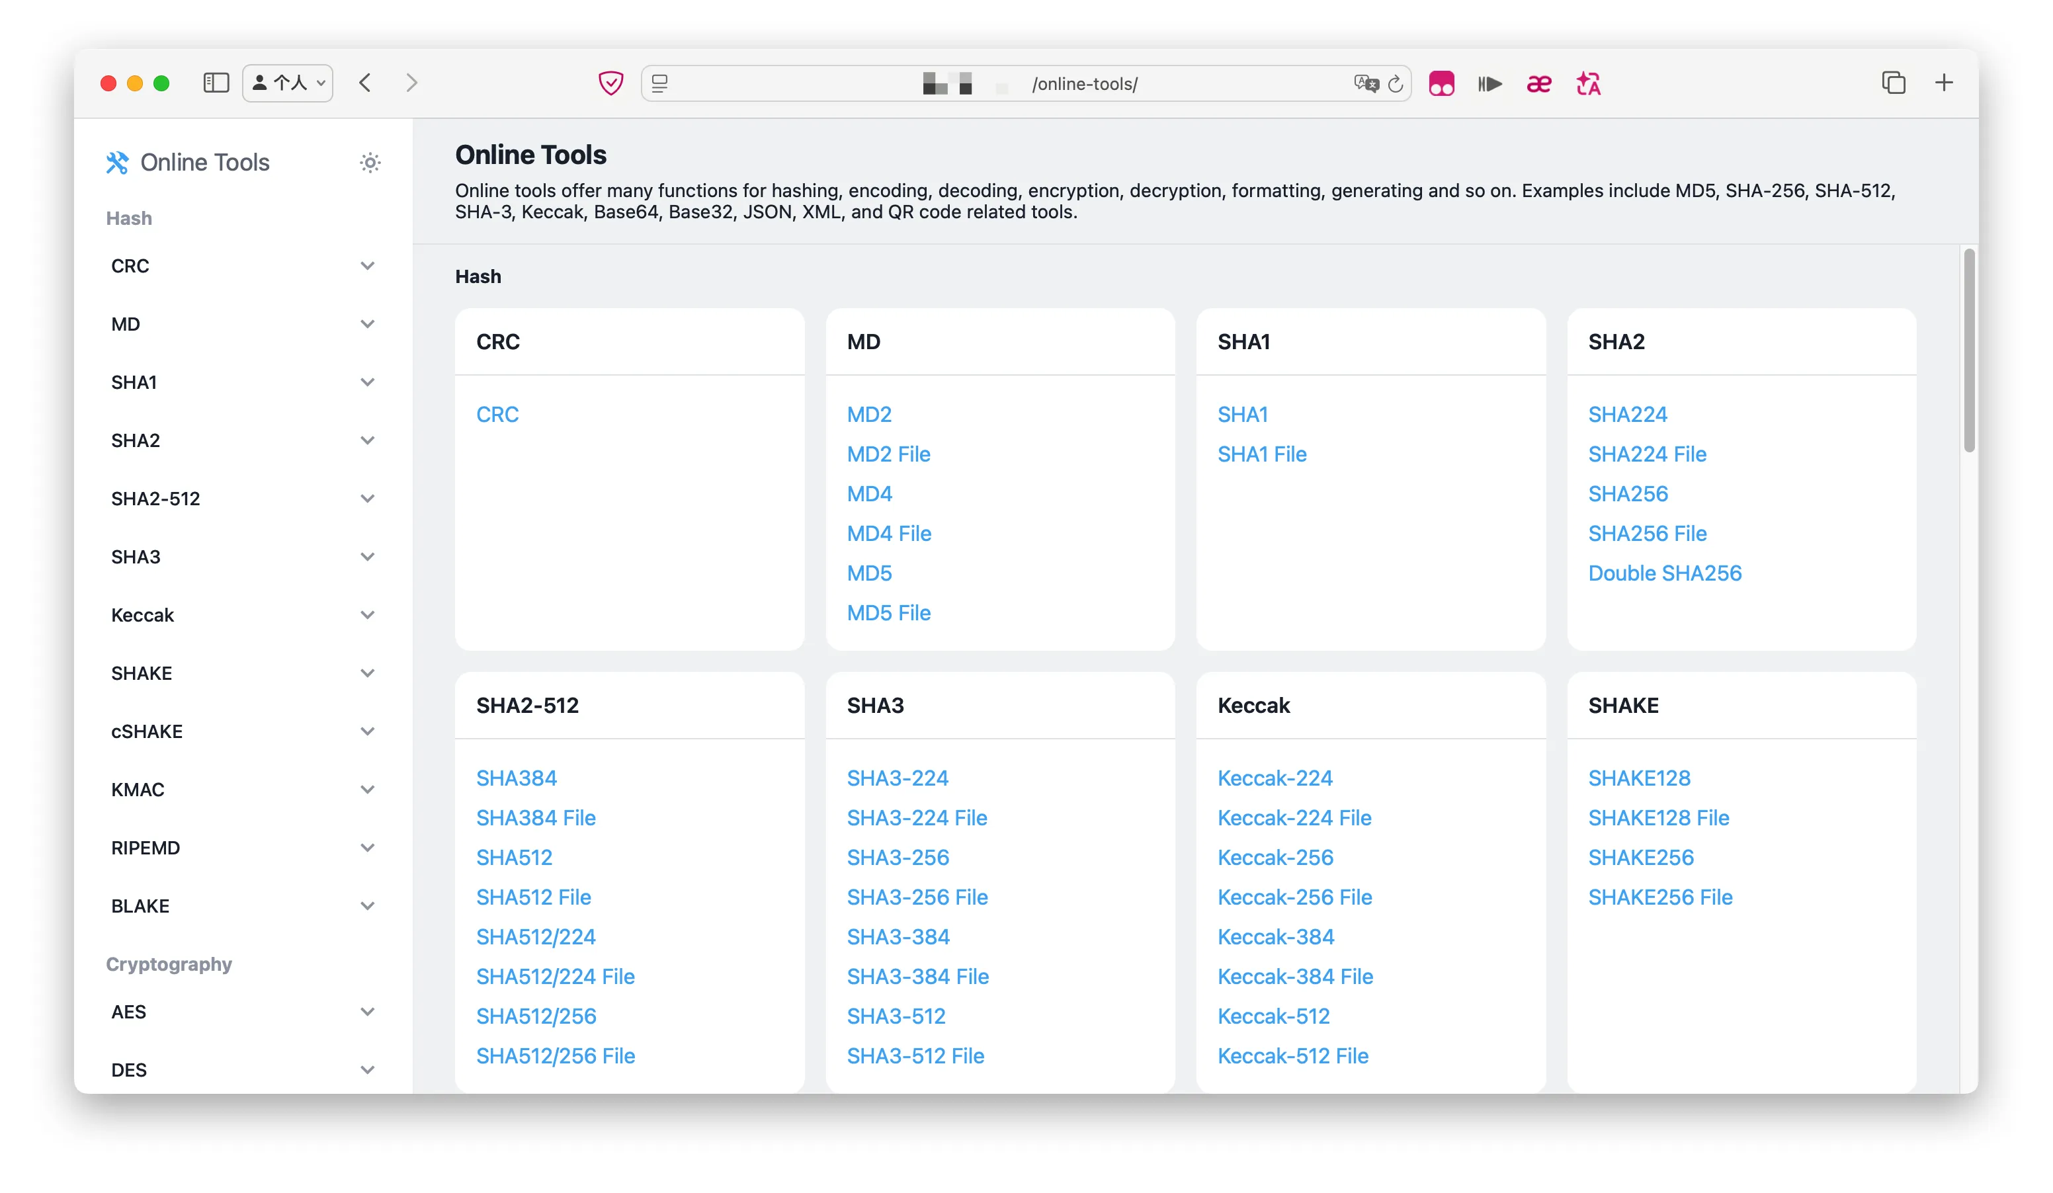Open the pink two-dots extension icon
Screen dimensions: 2053x1193
[1441, 83]
